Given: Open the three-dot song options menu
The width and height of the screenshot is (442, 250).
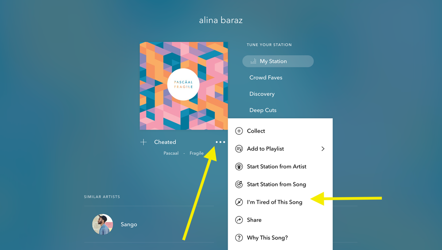Looking at the screenshot, I should point(220,142).
